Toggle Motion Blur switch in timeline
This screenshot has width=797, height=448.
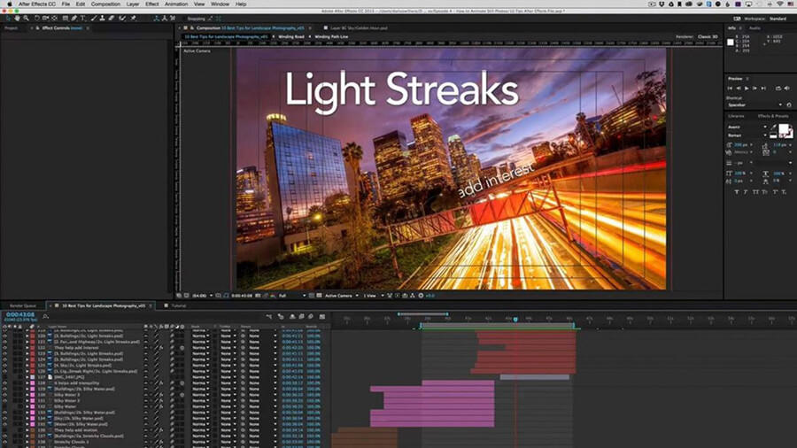pos(311,316)
